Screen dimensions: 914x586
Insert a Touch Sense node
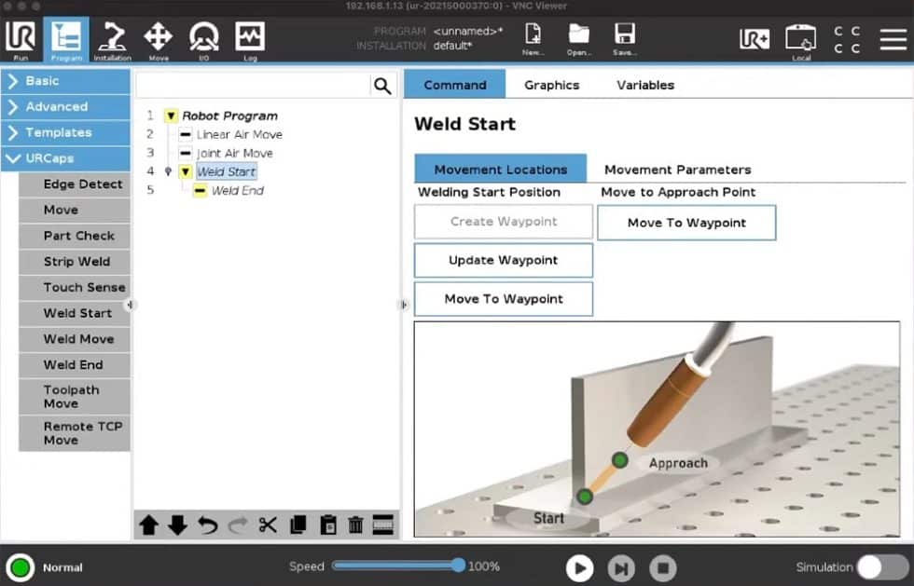(75, 287)
